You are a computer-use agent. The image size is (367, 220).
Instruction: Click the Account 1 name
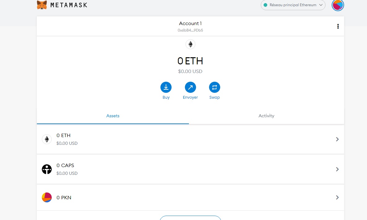click(x=190, y=24)
